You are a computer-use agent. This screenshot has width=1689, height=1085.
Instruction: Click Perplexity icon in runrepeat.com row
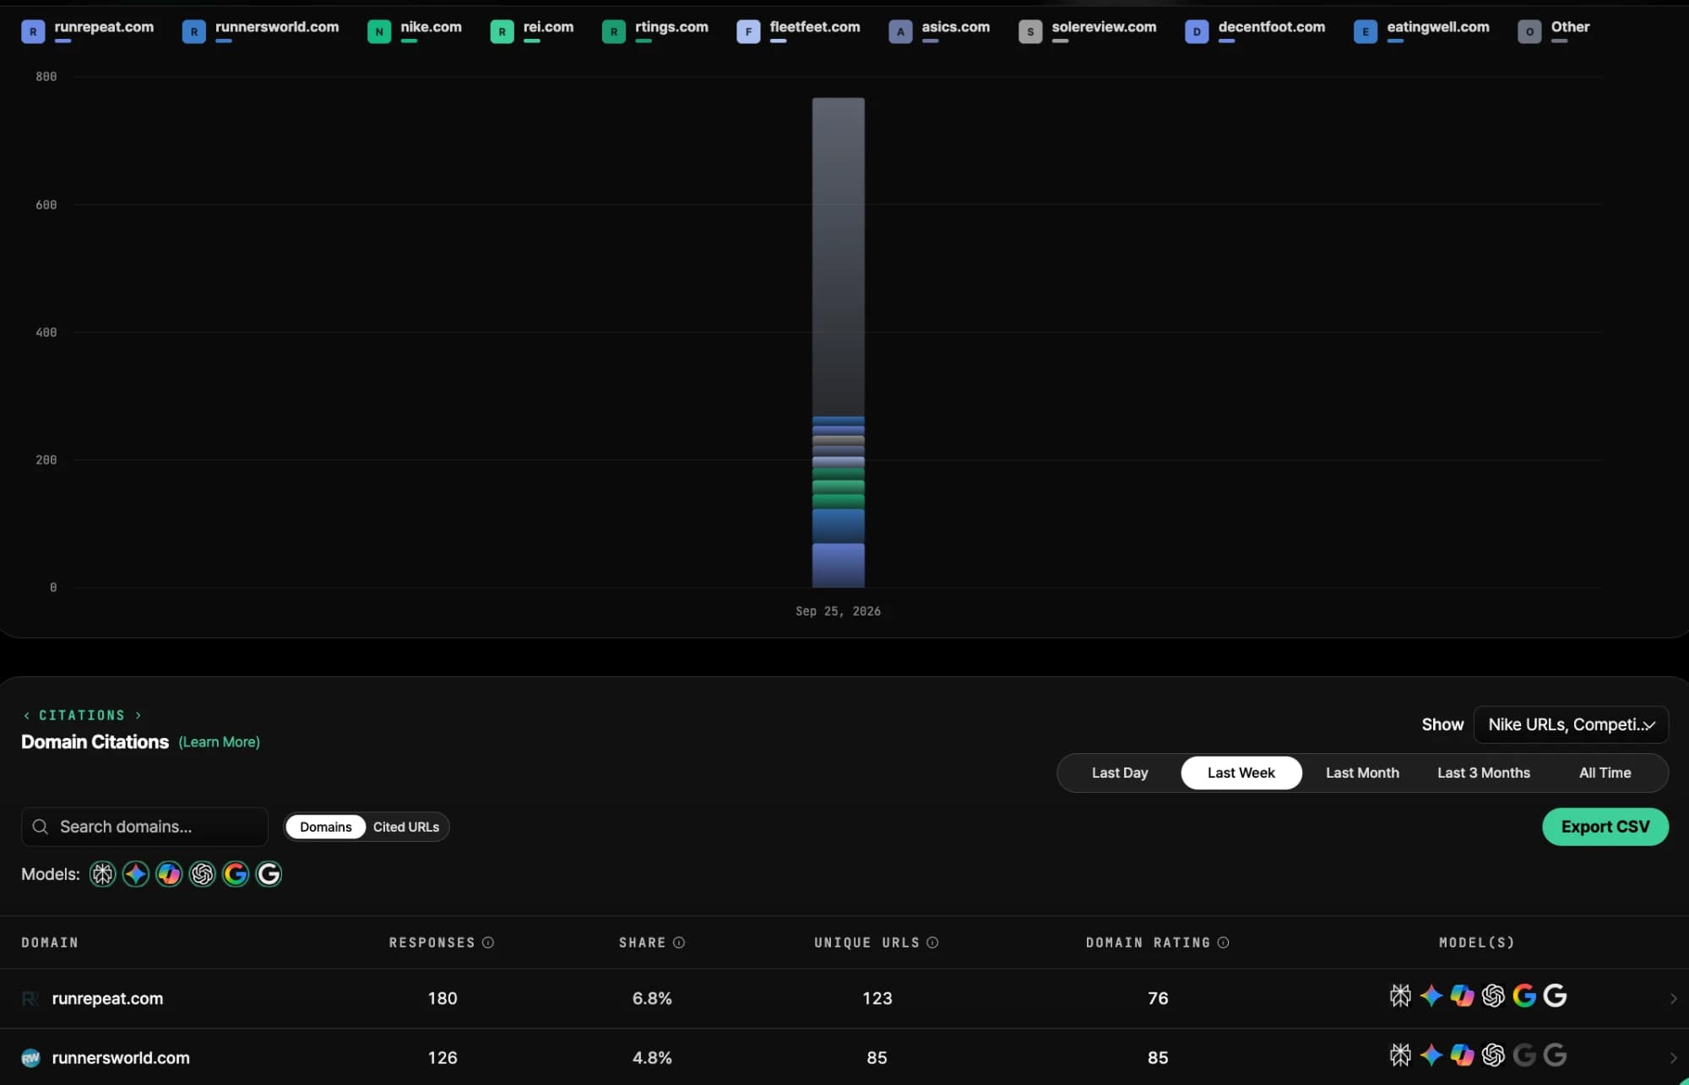click(x=1400, y=996)
